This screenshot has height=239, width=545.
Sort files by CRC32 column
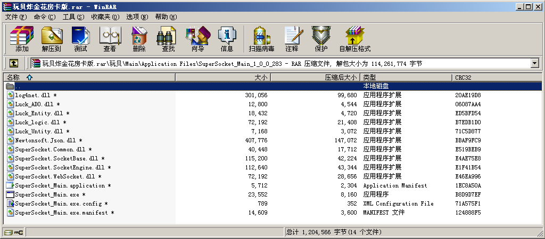463,78
